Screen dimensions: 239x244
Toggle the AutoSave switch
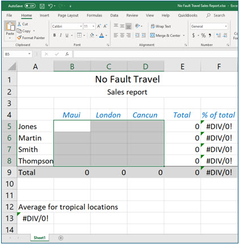click(x=30, y=6)
